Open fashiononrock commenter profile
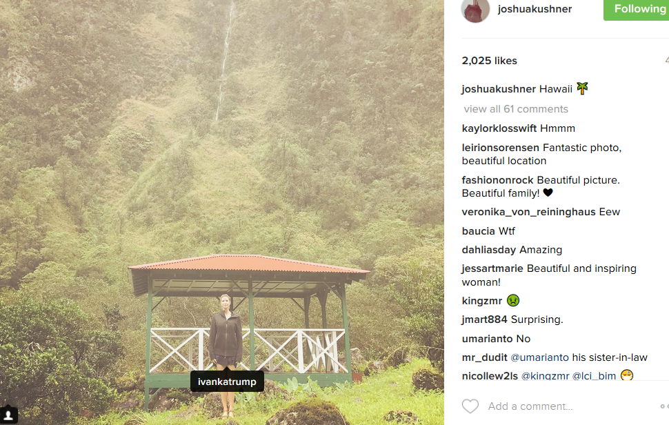 [x=497, y=180]
